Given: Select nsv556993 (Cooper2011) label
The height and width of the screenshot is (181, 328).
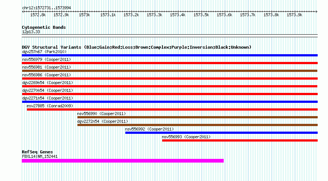Looking at the screenshot, I should [186, 137].
